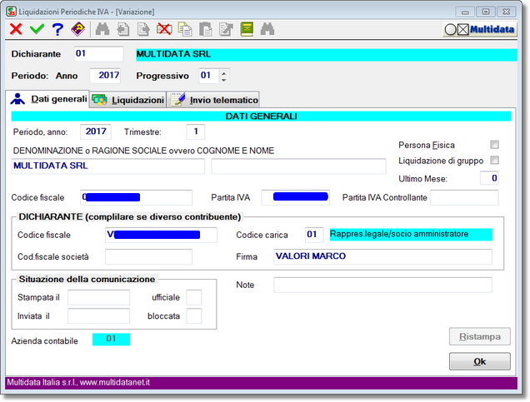Click the first binoculars search icon

(x=102, y=29)
